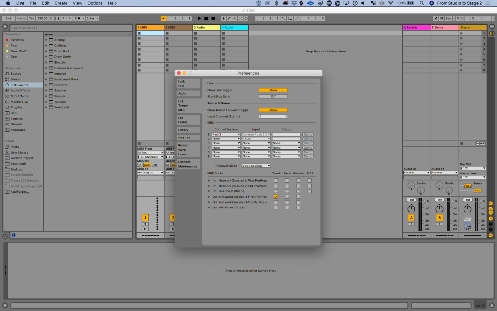The height and width of the screenshot is (311, 497).
Task: Toggle the In/Out section show button
Action: coord(491,203)
